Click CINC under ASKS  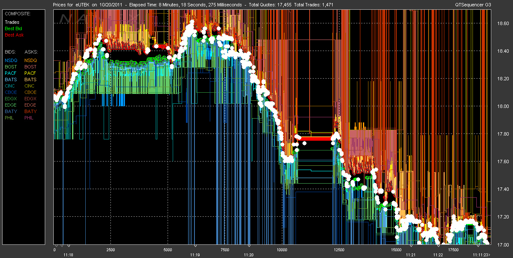point(30,86)
